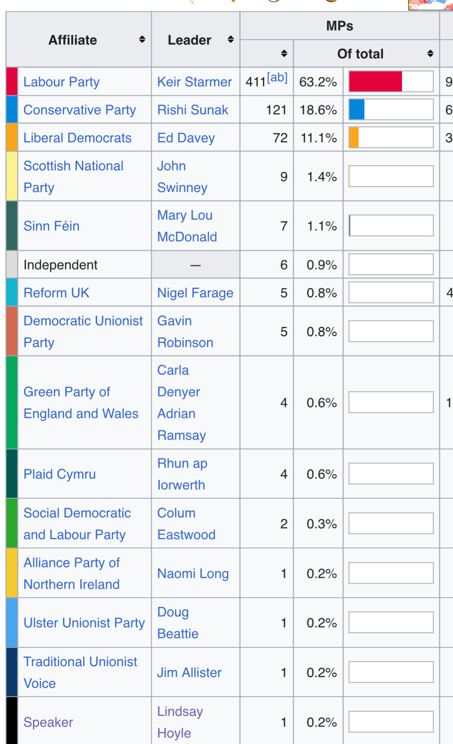Sort by MPs count column
The image size is (453, 744).
coord(284,54)
